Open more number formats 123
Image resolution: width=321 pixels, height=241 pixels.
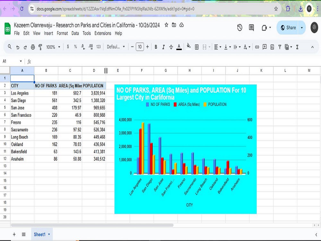(x=99, y=47)
